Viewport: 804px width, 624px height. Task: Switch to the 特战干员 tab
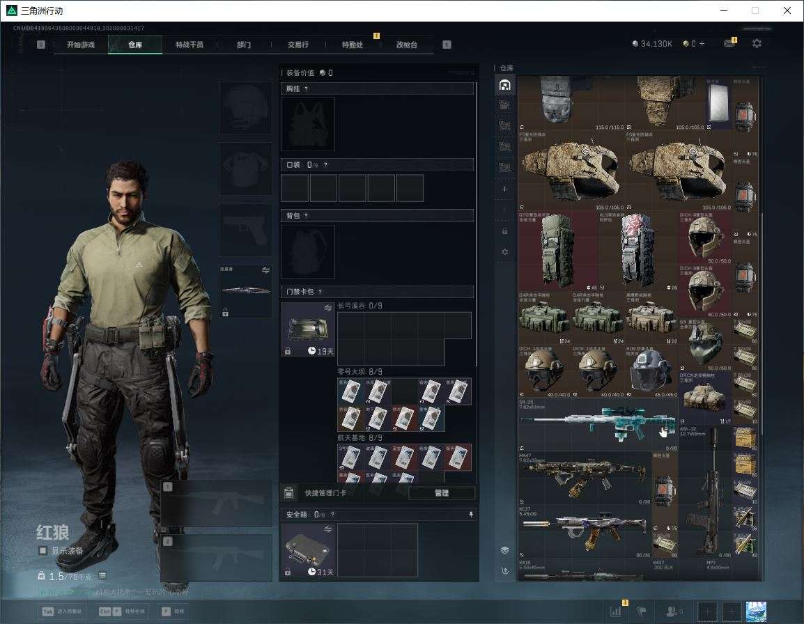click(190, 45)
